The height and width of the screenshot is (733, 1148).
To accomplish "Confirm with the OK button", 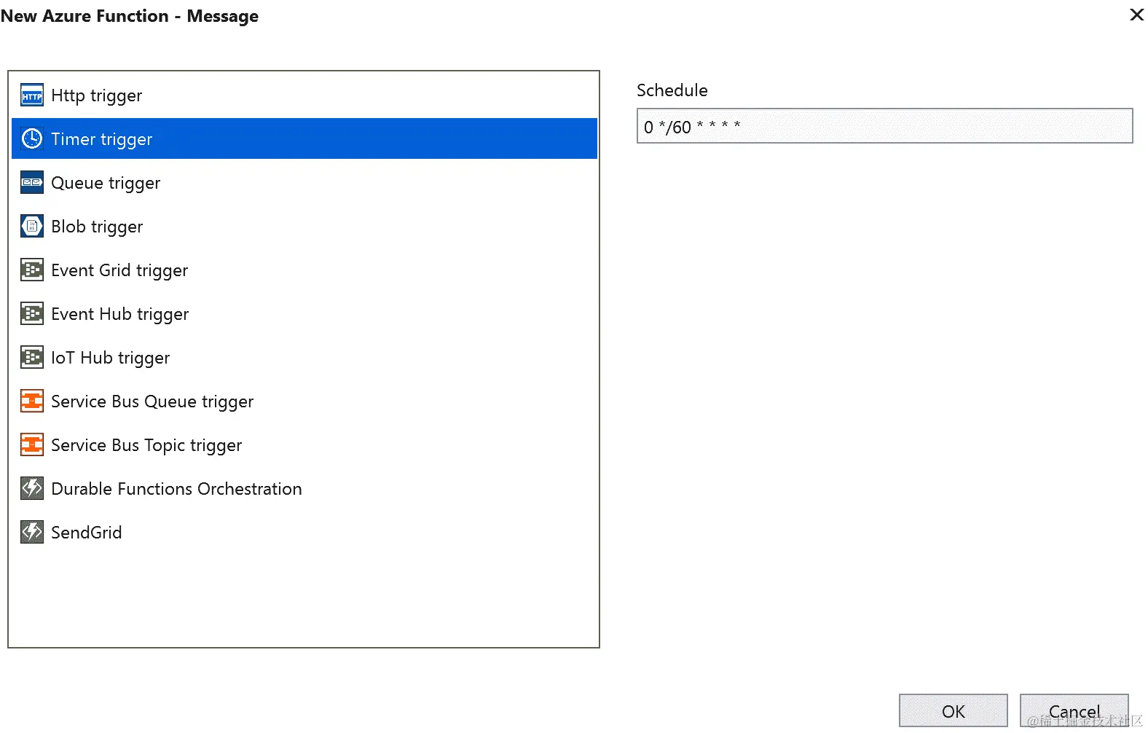I will click(x=953, y=711).
